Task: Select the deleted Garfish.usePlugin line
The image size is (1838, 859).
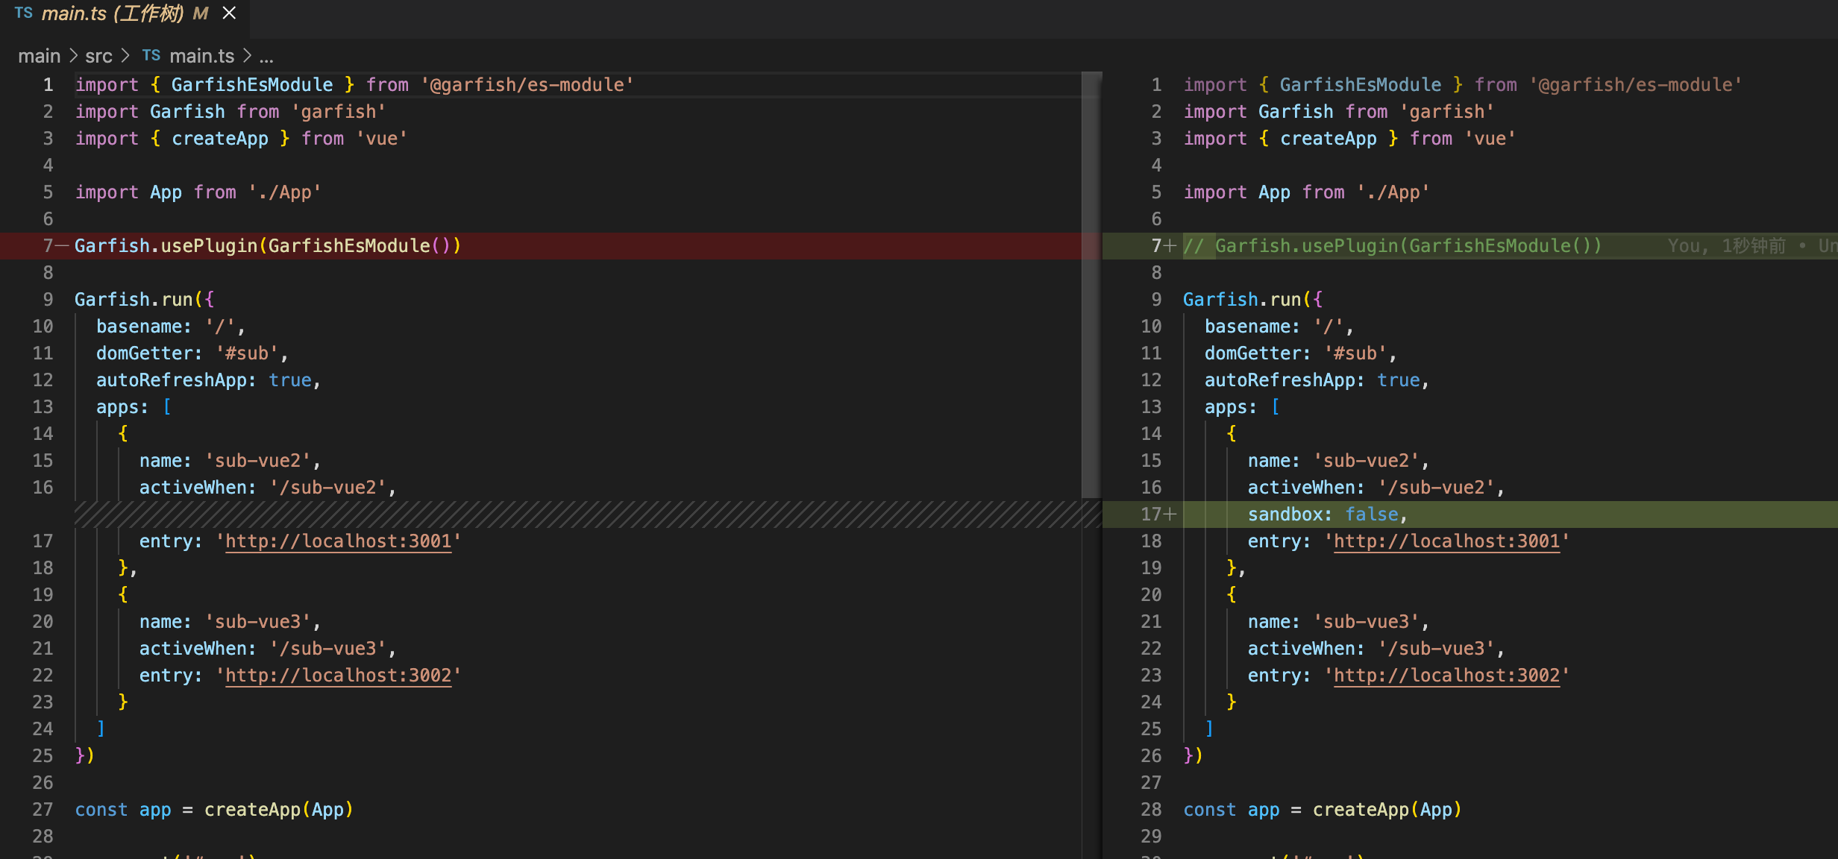Action: [x=269, y=245]
